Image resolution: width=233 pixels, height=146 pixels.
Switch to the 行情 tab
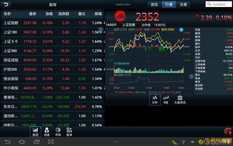click(x=169, y=4)
